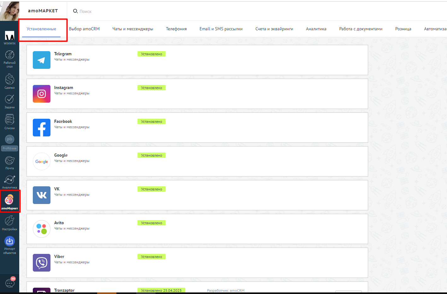
Task: Open Аналитика sidebar icon
Action: point(9,180)
